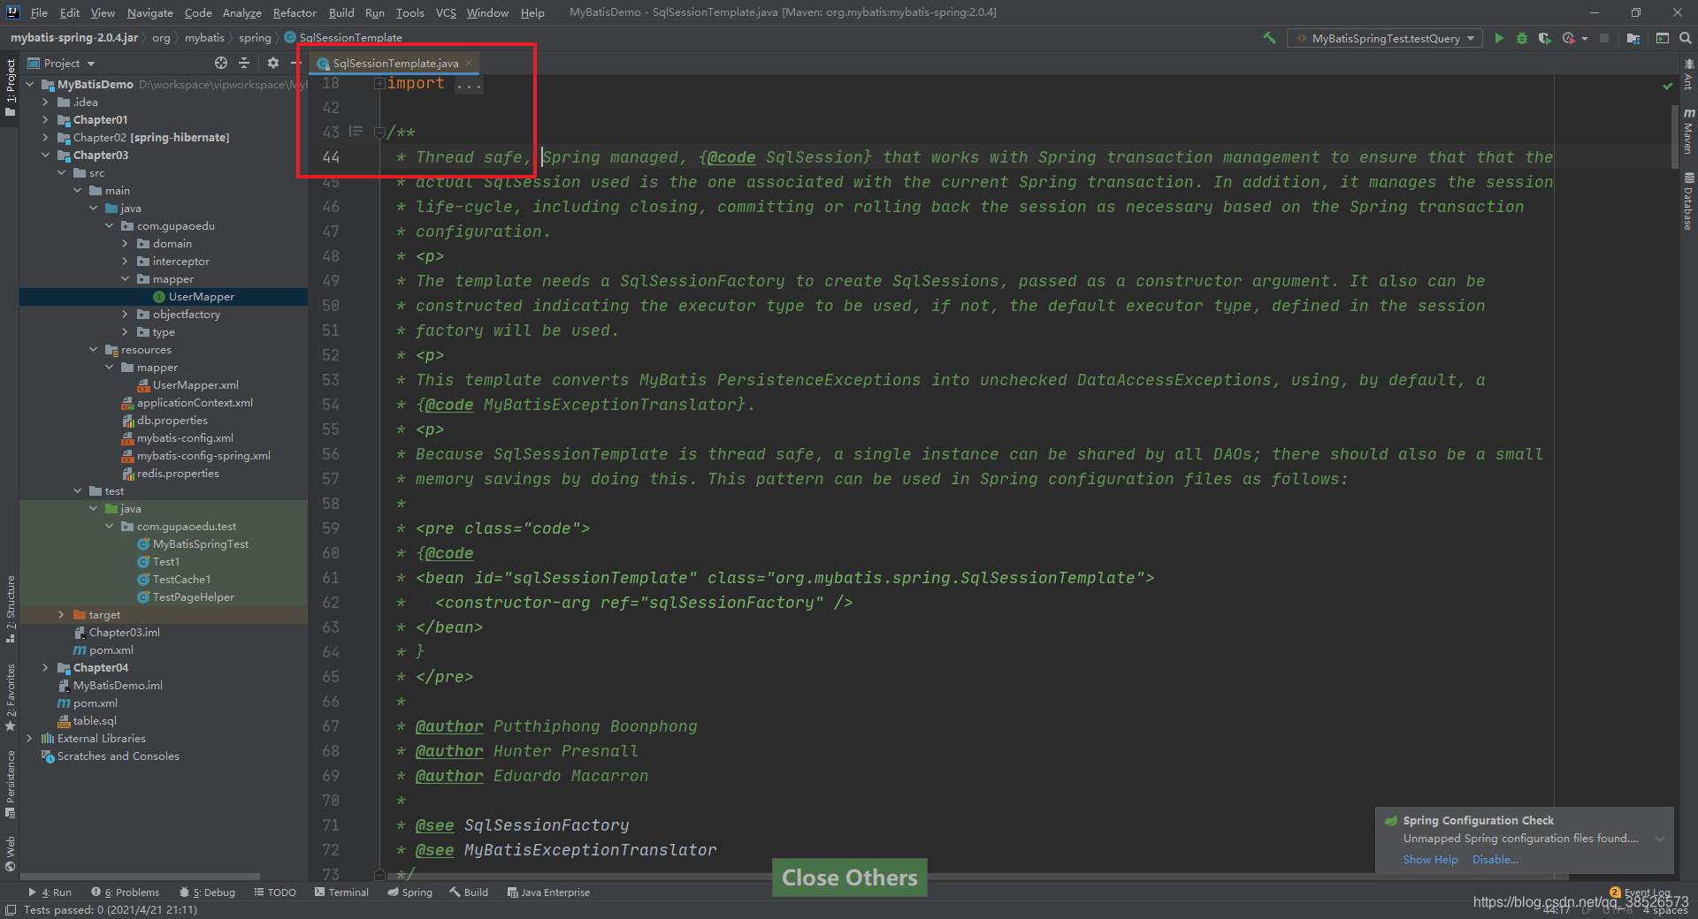Open the Refactor menu
1698x919 pixels.
pos(294,12)
